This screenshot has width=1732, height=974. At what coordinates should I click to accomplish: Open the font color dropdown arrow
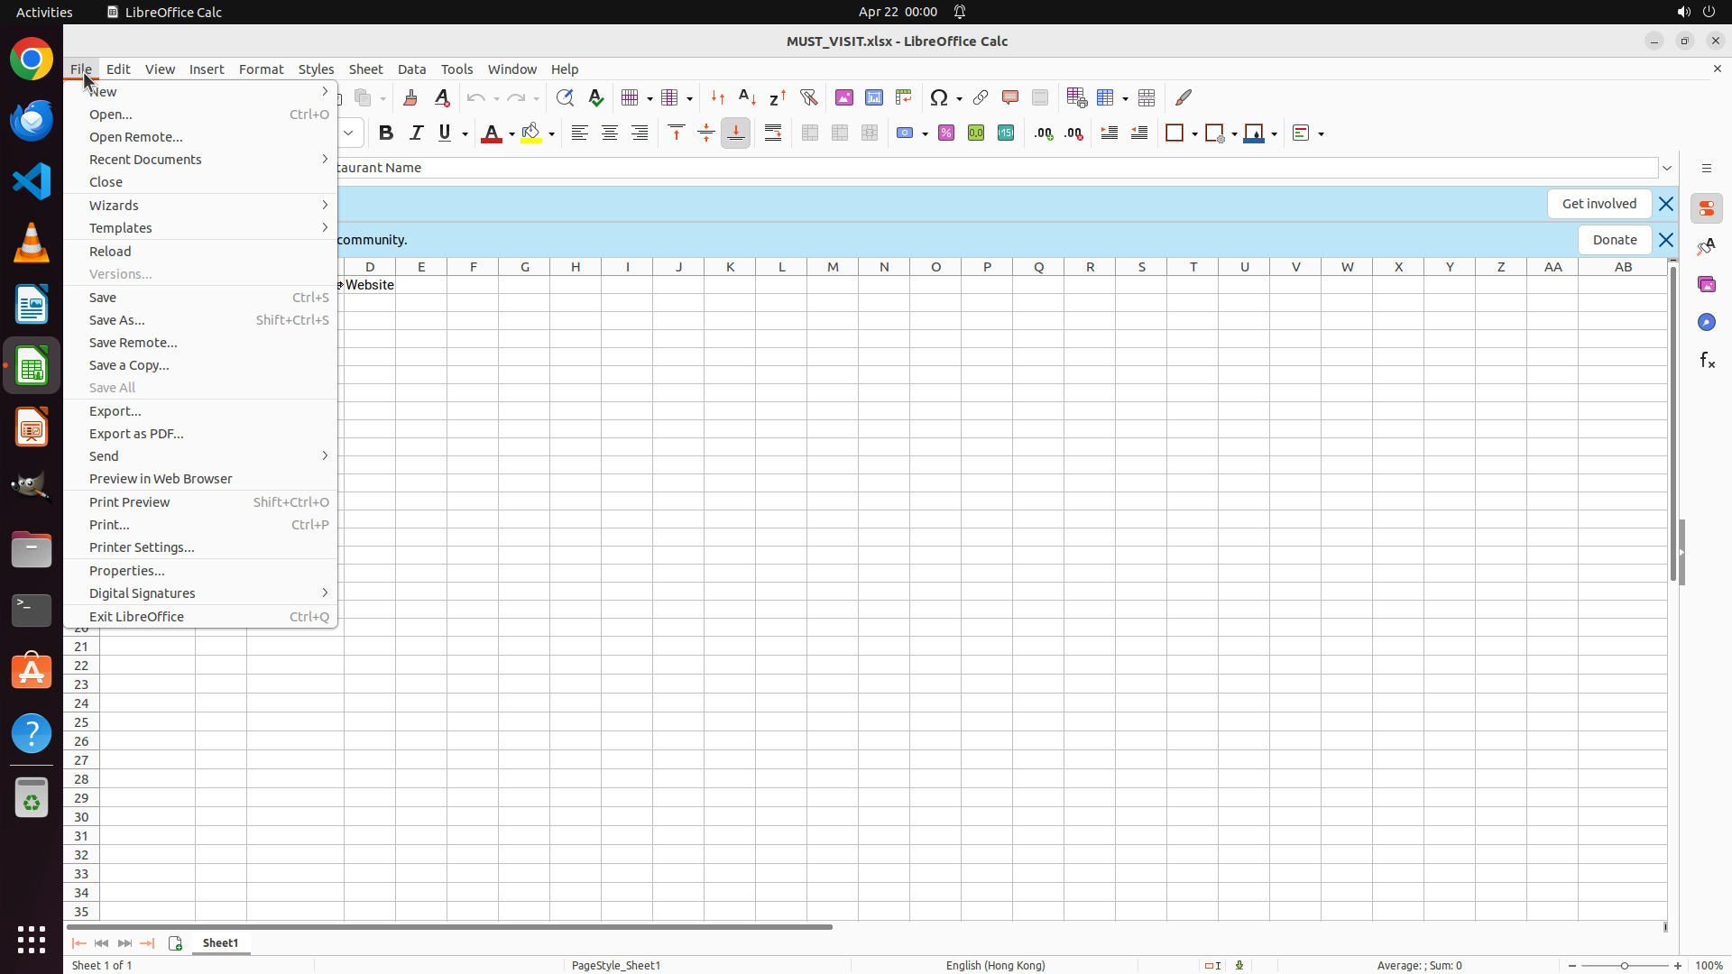(x=511, y=133)
